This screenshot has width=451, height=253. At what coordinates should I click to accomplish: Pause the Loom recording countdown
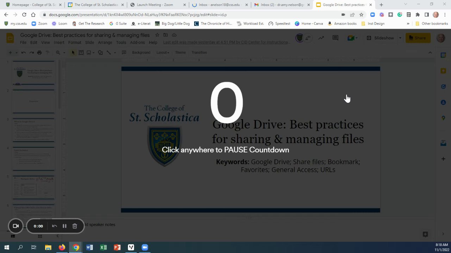[64, 226]
